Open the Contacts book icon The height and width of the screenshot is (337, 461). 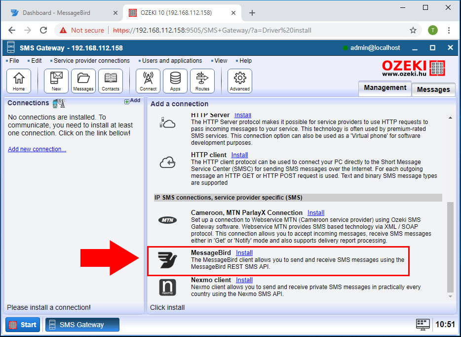point(111,81)
